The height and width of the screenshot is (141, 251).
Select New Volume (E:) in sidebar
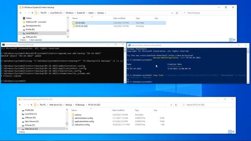pos(32,121)
